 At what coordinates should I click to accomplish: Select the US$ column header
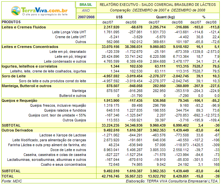pos(119,17)
